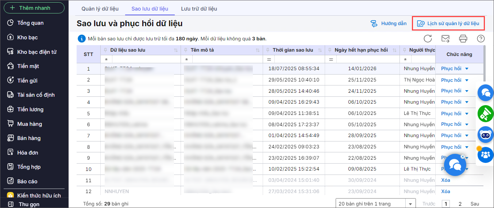Click Sau next page link

[475, 204]
